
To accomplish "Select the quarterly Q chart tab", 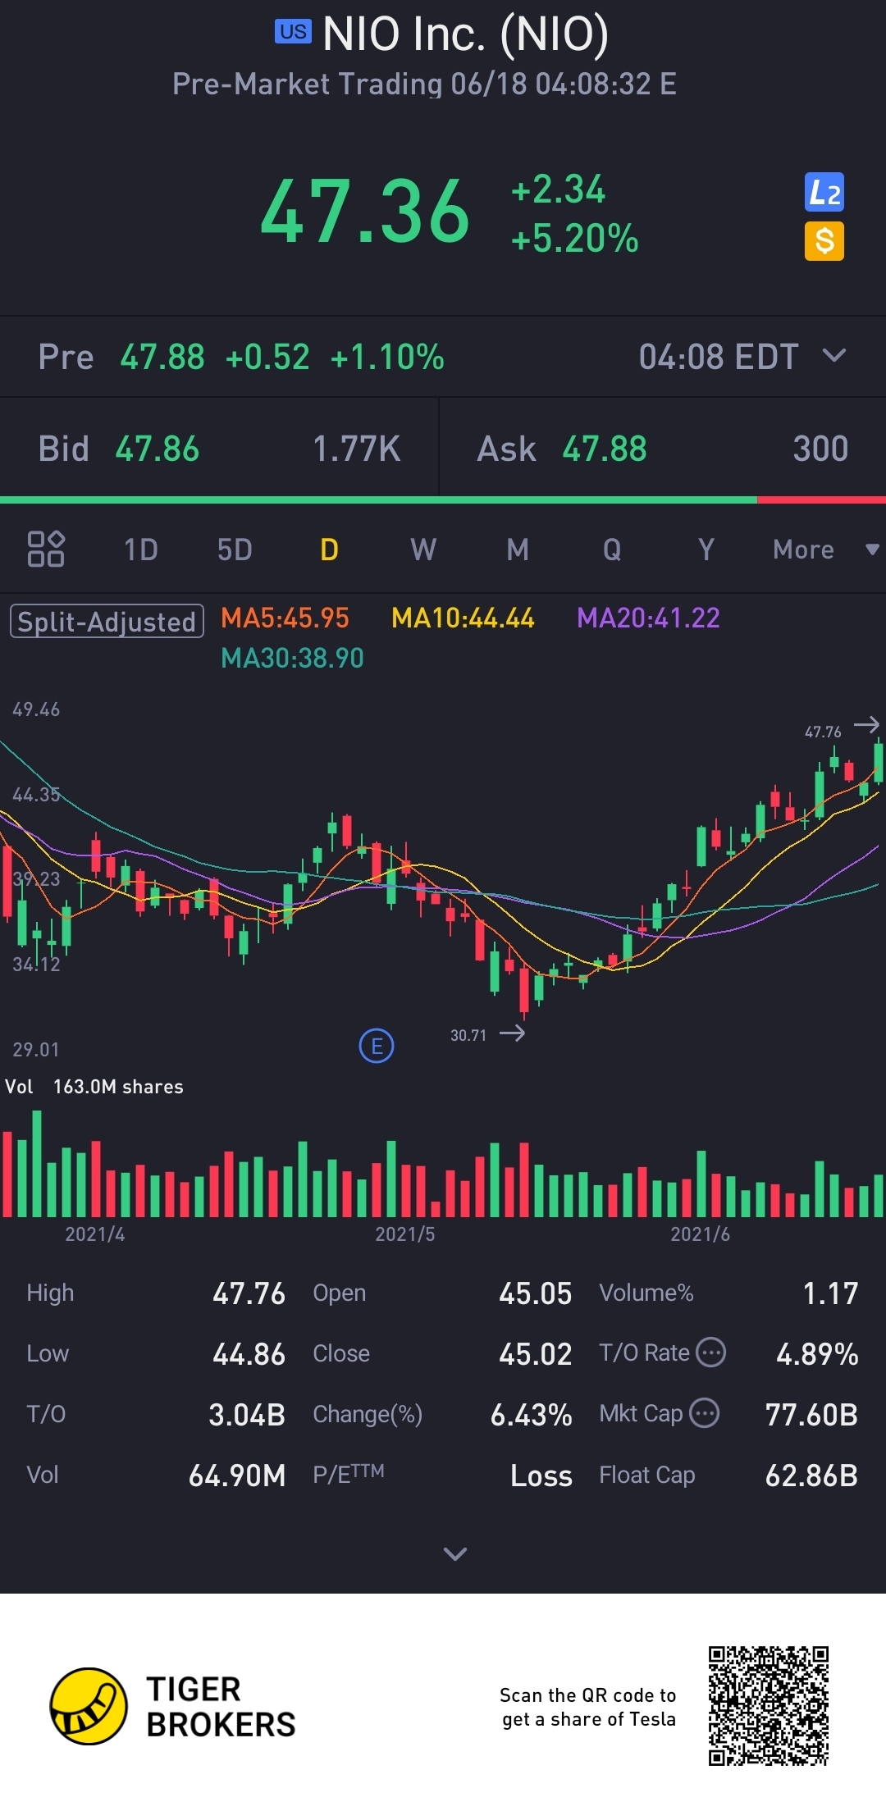I will (x=612, y=550).
